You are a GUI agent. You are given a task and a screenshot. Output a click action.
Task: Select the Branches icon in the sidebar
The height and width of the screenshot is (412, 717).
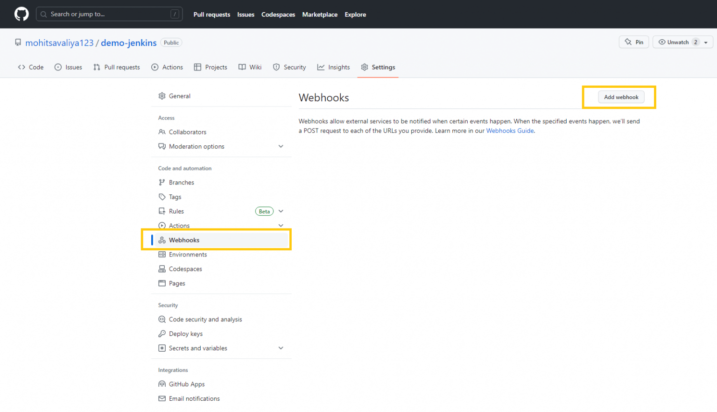[x=162, y=182]
